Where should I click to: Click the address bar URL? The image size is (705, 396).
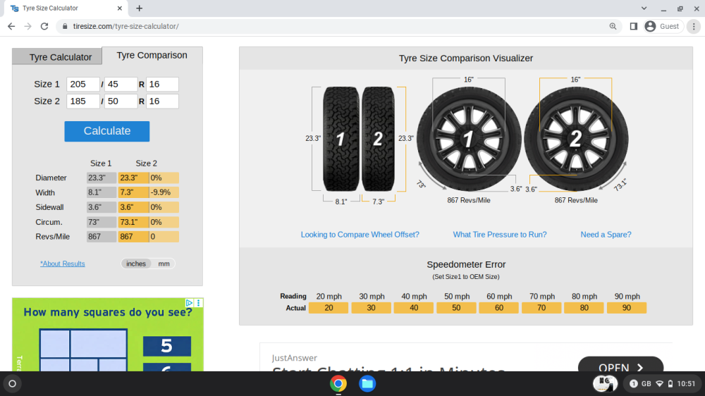pos(126,27)
